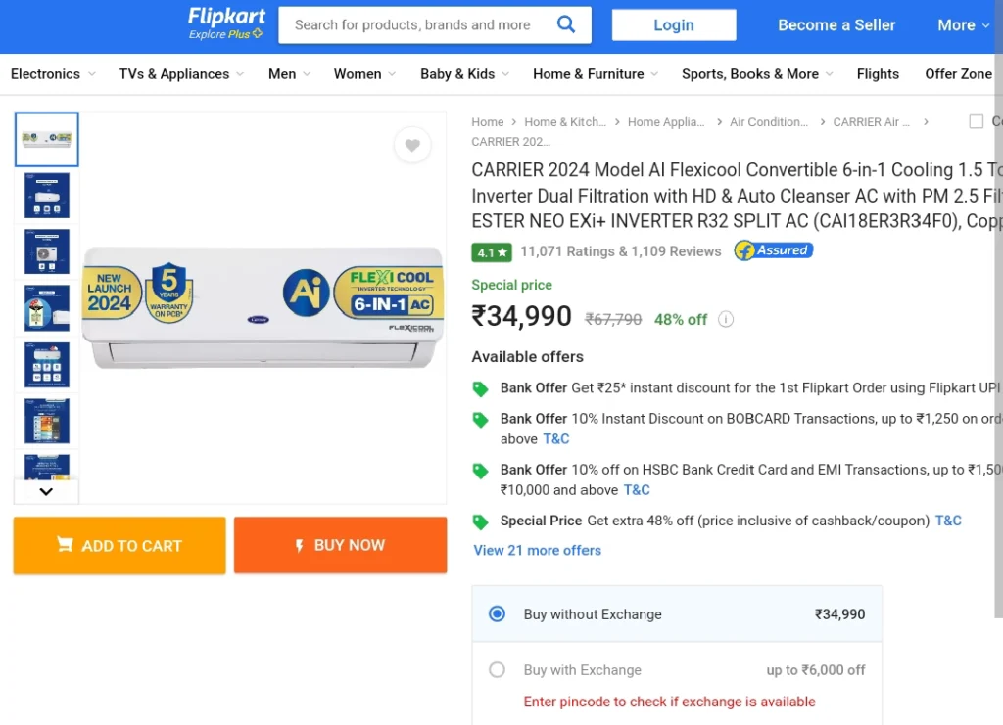
Task: Click the cart icon in Add to Cart
Action: pyautogui.click(x=65, y=545)
